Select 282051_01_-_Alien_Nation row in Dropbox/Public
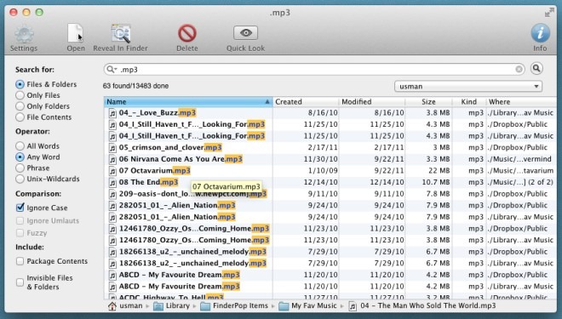 click(x=330, y=205)
